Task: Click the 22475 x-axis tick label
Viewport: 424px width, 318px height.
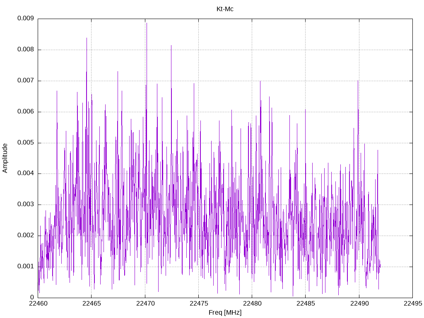Action: 198,304
